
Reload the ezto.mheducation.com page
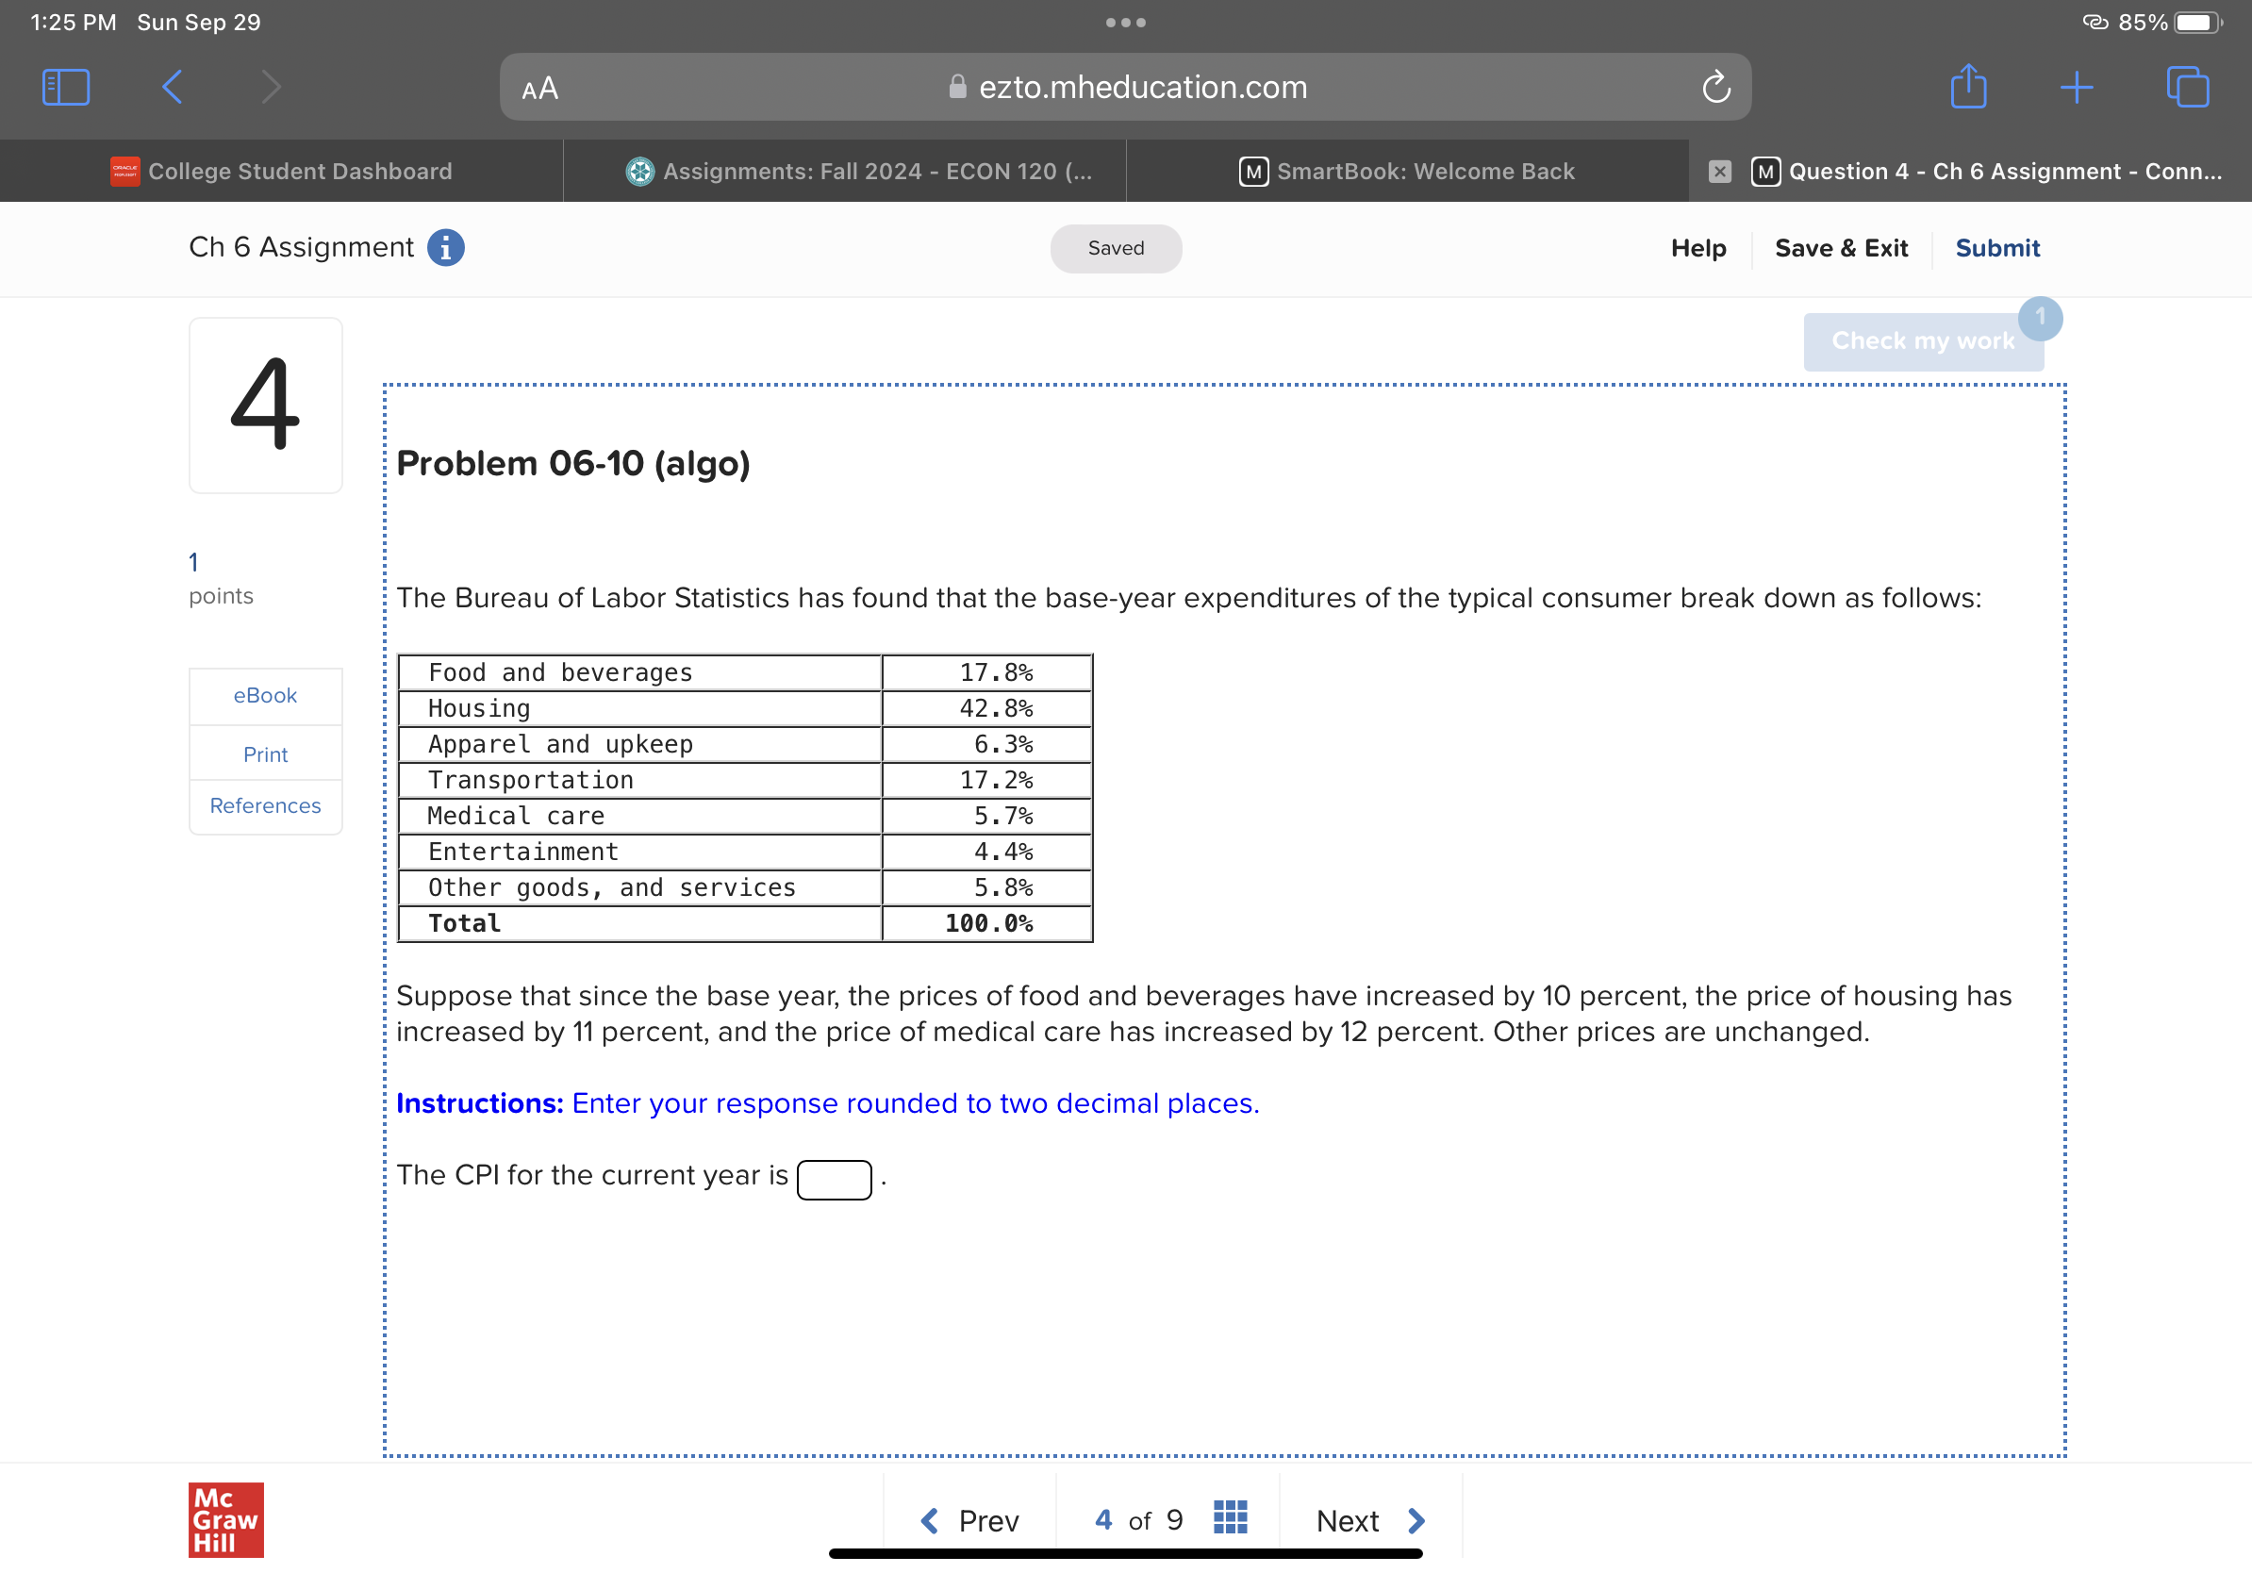click(x=1715, y=87)
